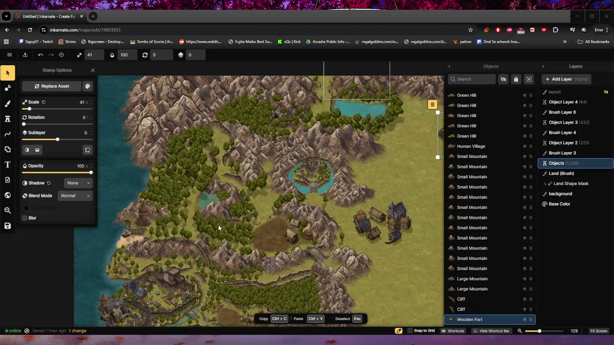Open the Notes tool icon
This screenshot has width=614, height=345.
(8, 180)
